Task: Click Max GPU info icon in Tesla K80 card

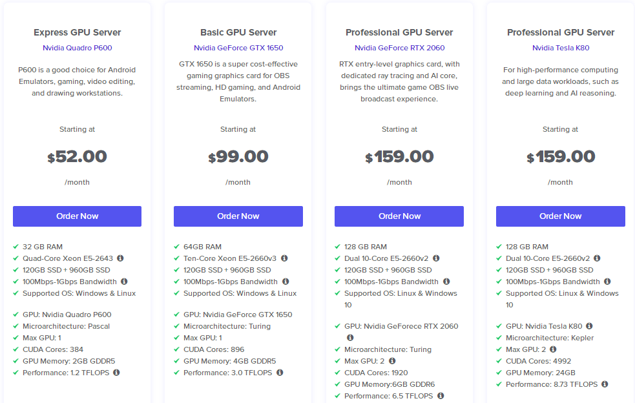Action: [x=553, y=349]
